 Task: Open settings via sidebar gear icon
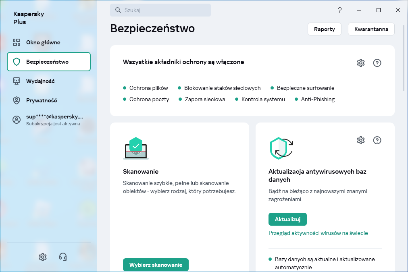(43, 257)
